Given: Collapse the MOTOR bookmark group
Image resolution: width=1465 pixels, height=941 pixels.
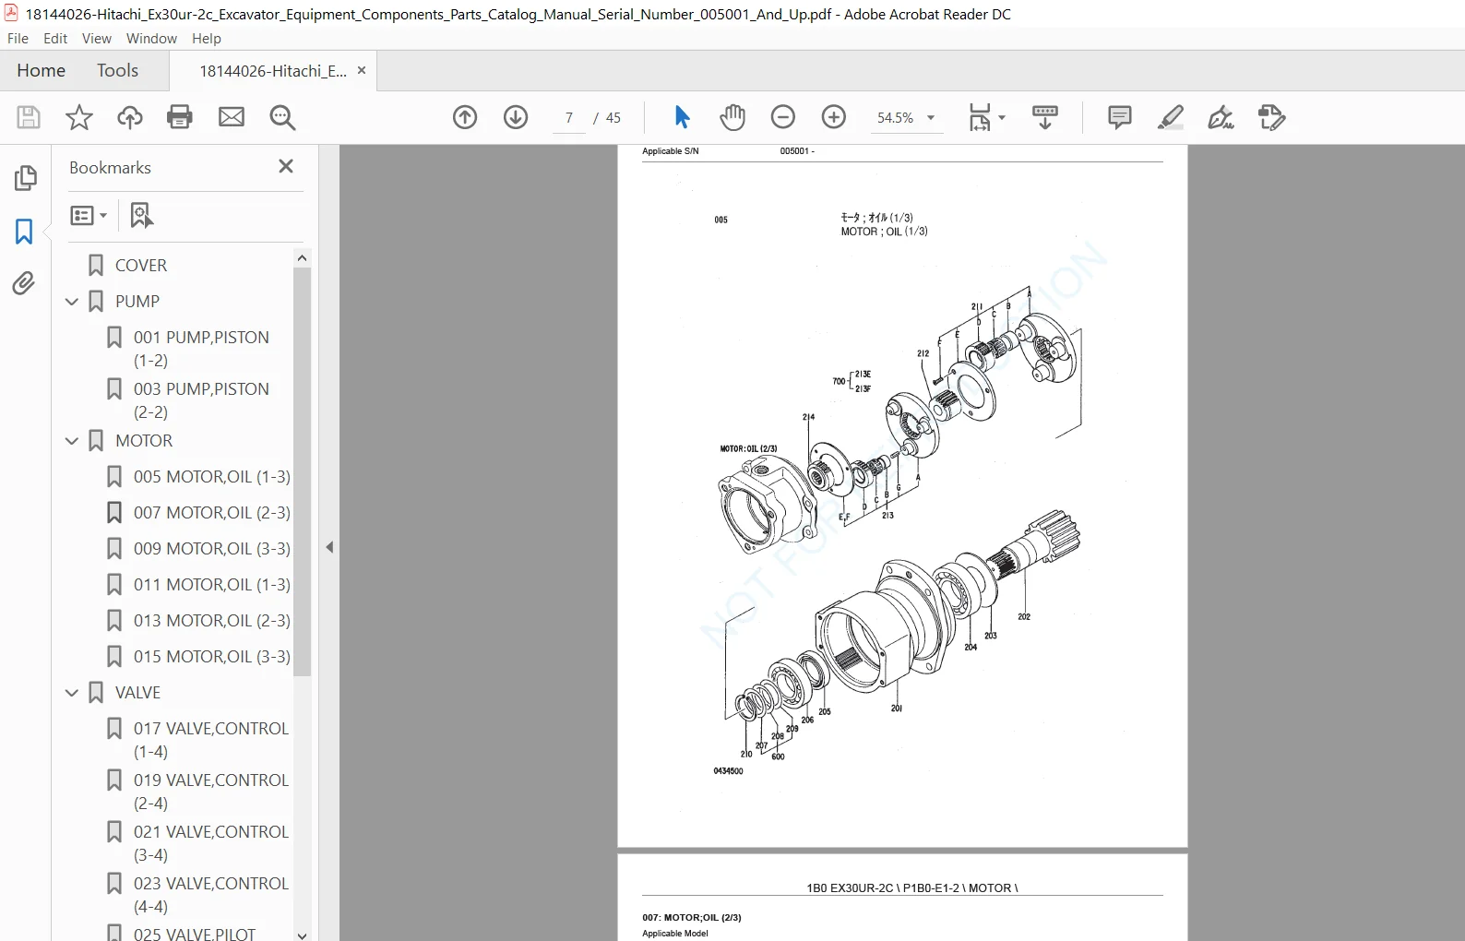Looking at the screenshot, I should 72,441.
